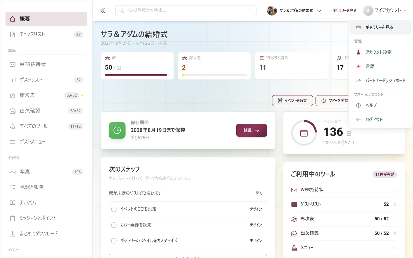413x258 pixels.
Task: Click the people icon beside 席次表 in sidebar
Action: (13, 95)
